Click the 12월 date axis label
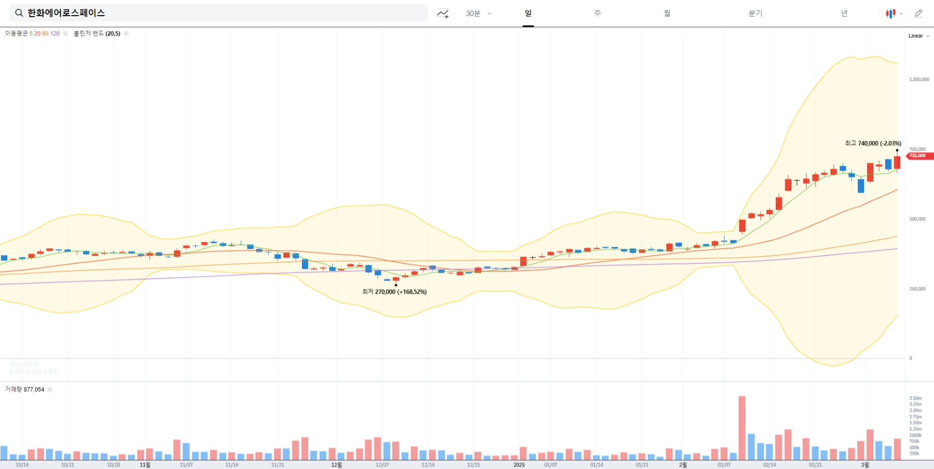934x469 pixels. [x=336, y=465]
